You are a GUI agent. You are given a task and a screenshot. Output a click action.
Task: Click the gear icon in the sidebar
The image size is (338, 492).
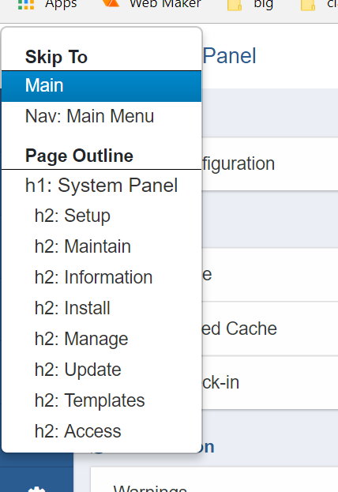click(36, 489)
